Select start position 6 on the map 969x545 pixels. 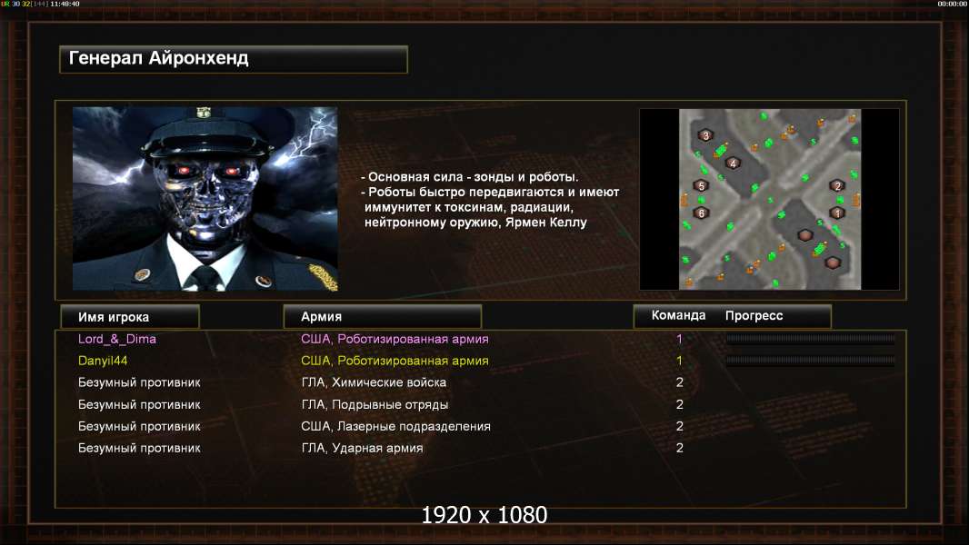coord(701,213)
